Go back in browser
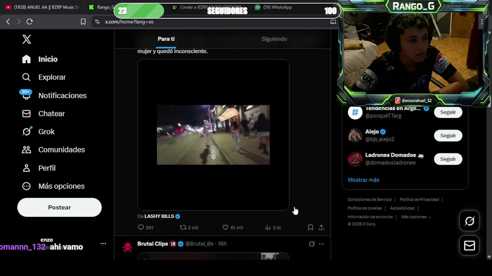The image size is (492, 276). [8, 22]
